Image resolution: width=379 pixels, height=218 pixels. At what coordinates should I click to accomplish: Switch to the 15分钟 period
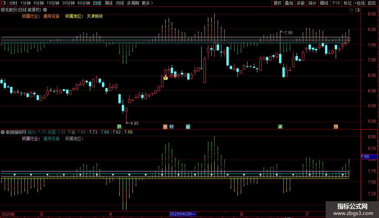pyautogui.click(x=53, y=3)
